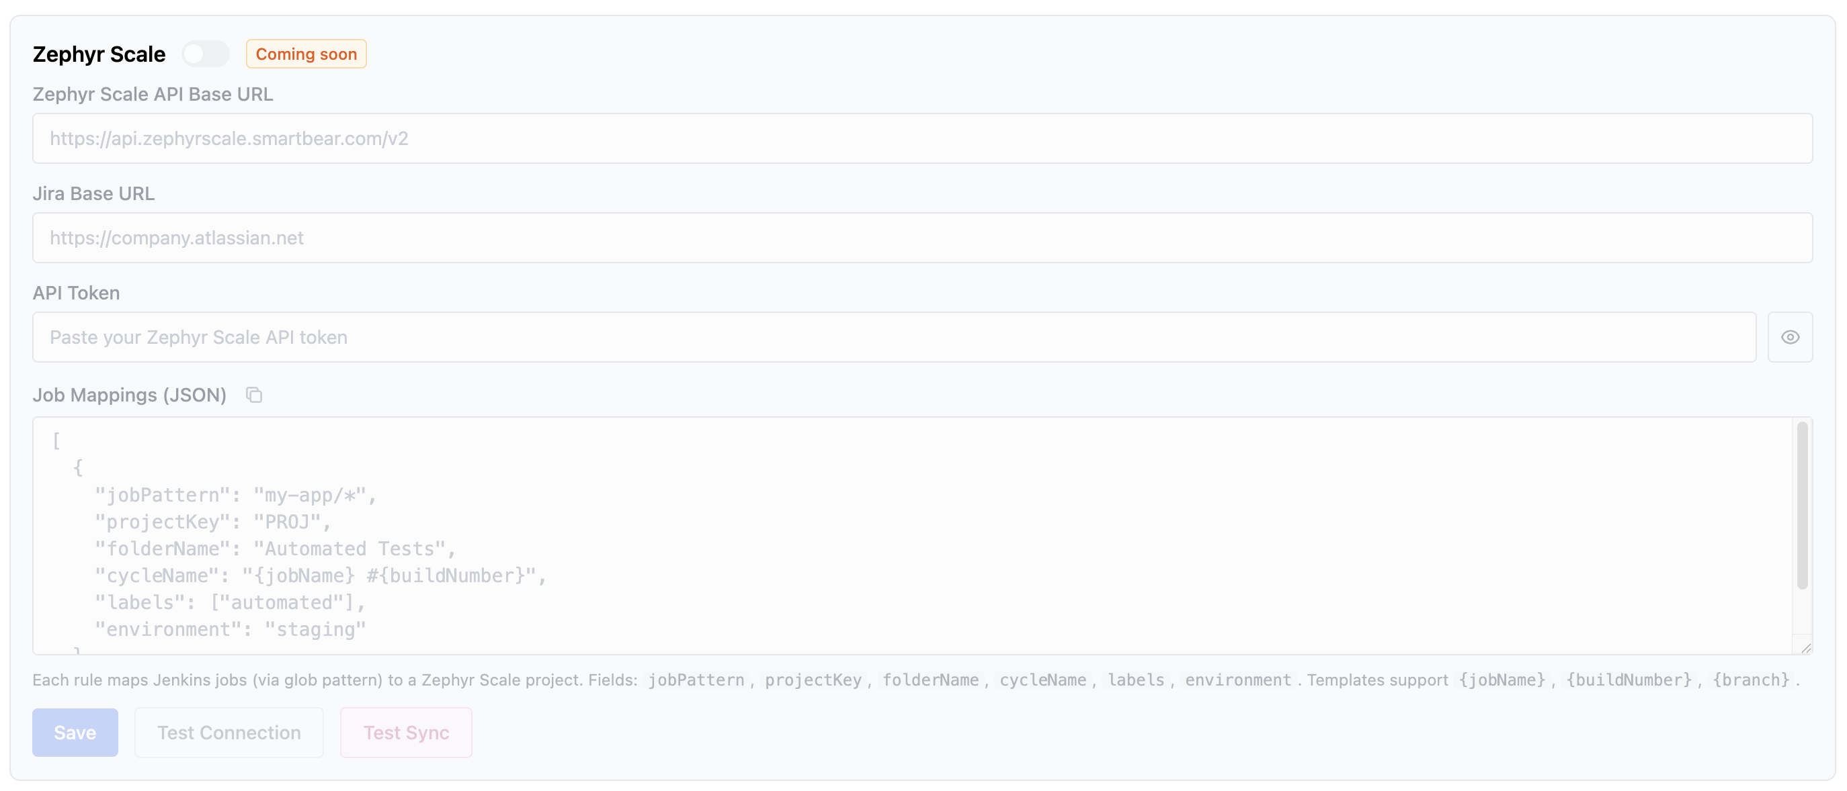The width and height of the screenshot is (1847, 791).
Task: Click Test Sync
Action: 406,733
